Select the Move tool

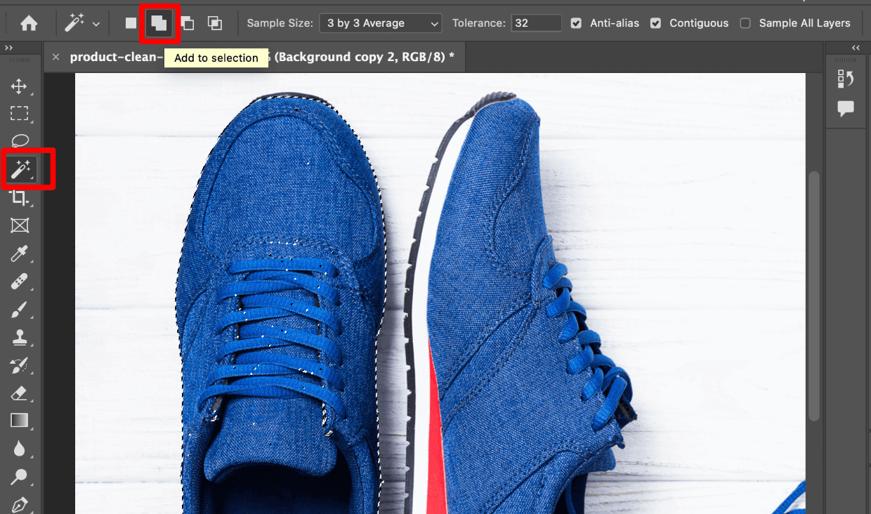click(x=20, y=86)
